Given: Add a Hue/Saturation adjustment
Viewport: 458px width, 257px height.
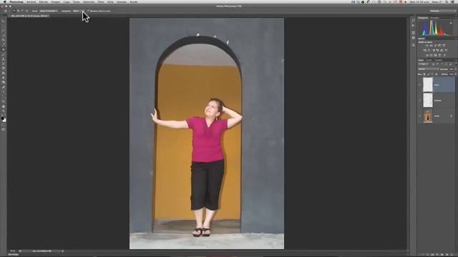Looking at the screenshot, I should [x=424, y=51].
